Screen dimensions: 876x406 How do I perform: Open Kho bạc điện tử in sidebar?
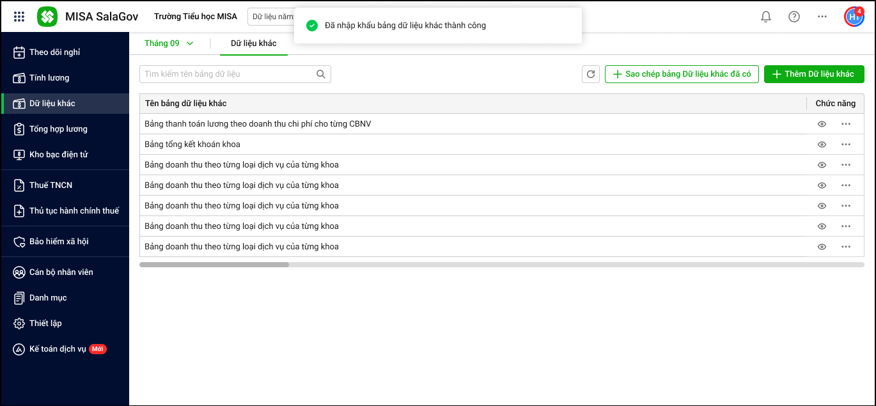[x=58, y=155]
